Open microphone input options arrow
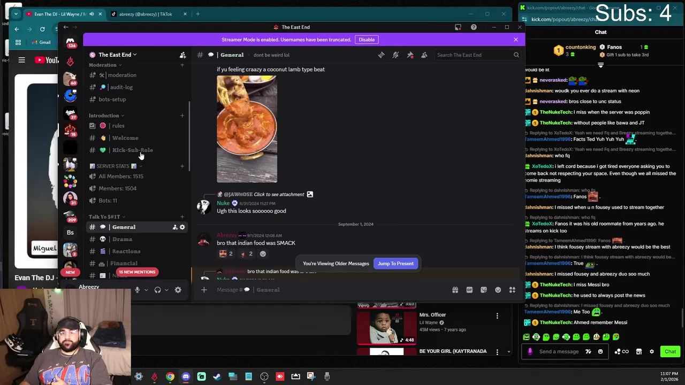Viewport: 685px width, 385px height. [x=146, y=290]
